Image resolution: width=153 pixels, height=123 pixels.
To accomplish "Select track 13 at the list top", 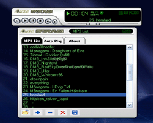I will 74,47.
